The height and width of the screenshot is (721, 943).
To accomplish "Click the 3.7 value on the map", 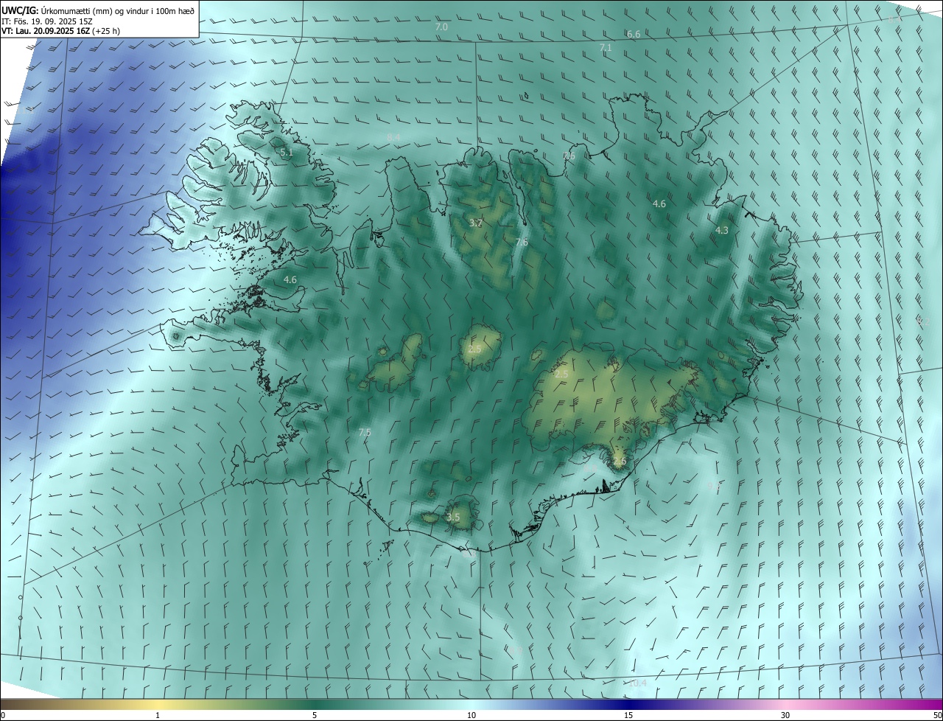I will 476,223.
